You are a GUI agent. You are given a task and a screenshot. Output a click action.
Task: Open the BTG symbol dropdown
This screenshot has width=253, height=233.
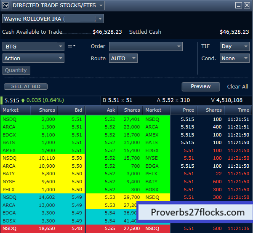pos(59,46)
